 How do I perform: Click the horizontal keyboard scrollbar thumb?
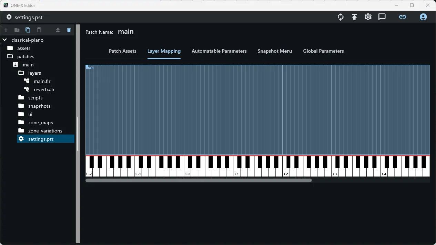(199, 180)
